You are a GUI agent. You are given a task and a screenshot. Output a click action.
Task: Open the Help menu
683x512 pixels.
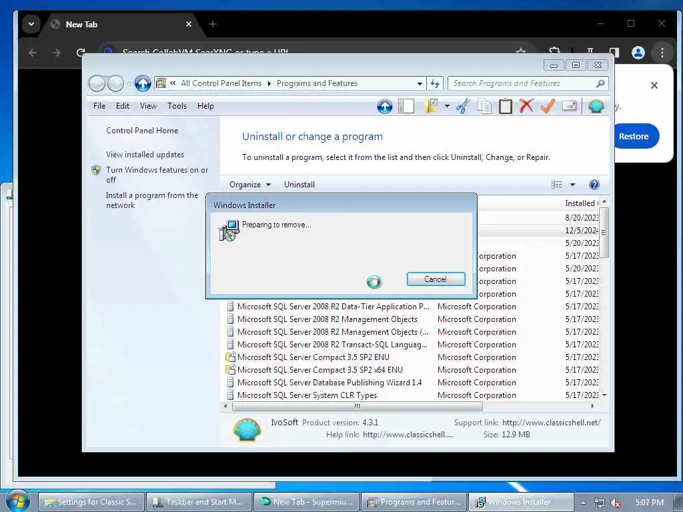[x=205, y=106]
